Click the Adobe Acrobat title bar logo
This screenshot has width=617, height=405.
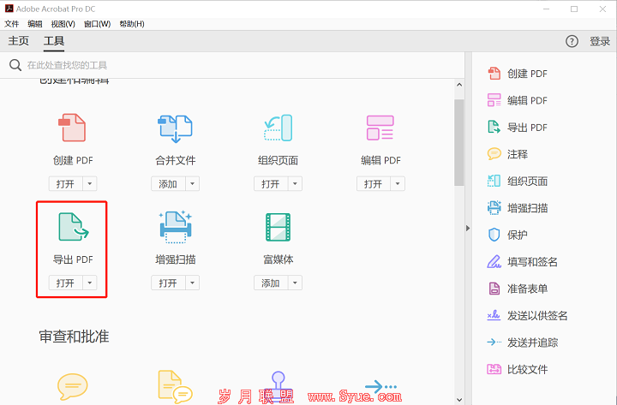[9, 9]
